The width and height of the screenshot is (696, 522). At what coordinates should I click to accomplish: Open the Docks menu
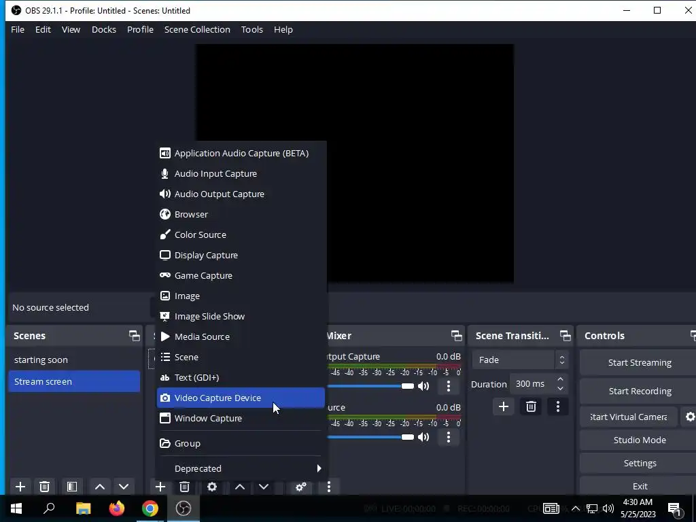click(104, 29)
